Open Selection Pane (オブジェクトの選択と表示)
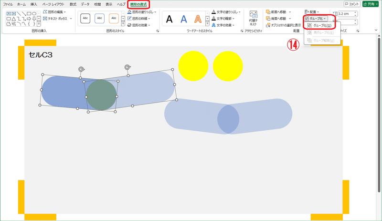 click(x=284, y=25)
